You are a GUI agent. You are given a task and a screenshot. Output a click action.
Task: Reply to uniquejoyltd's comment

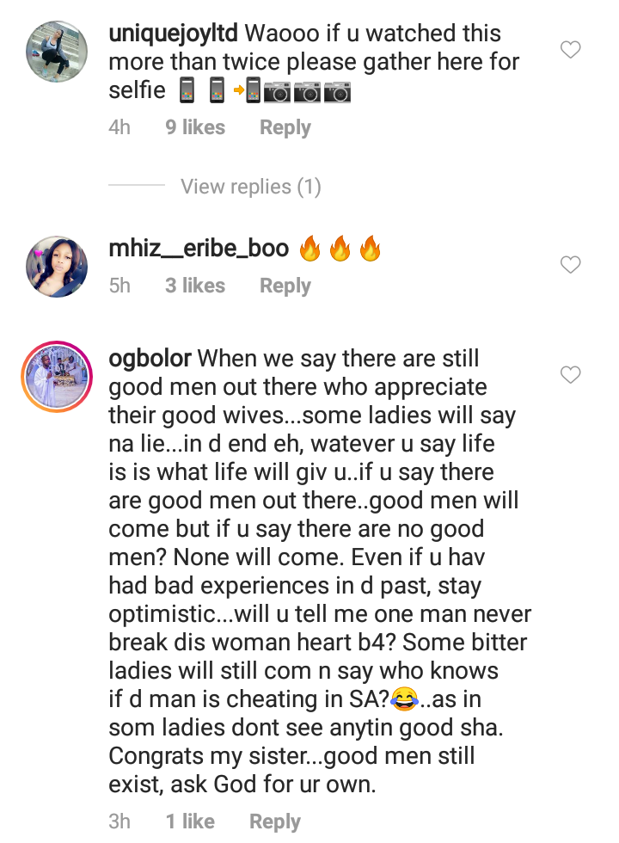point(285,128)
